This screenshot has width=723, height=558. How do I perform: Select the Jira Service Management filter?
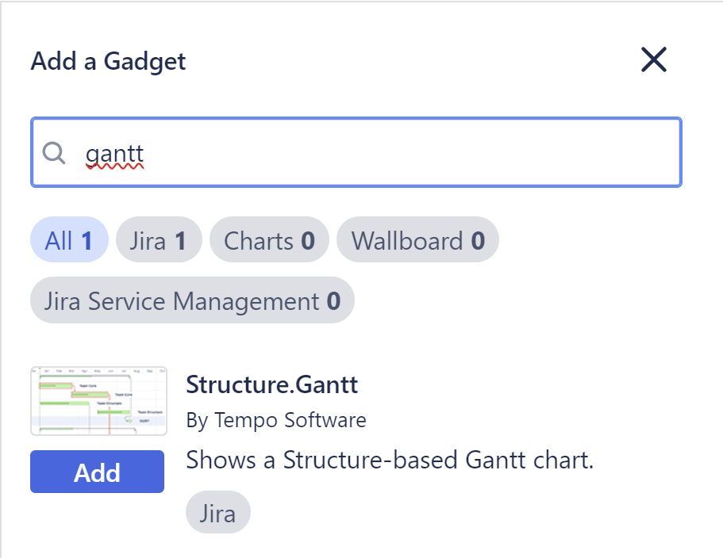[x=191, y=300]
